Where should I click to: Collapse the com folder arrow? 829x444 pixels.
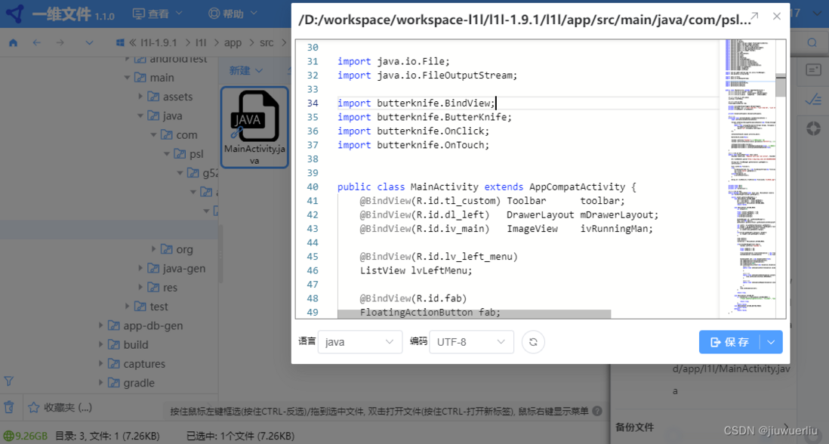(x=153, y=134)
